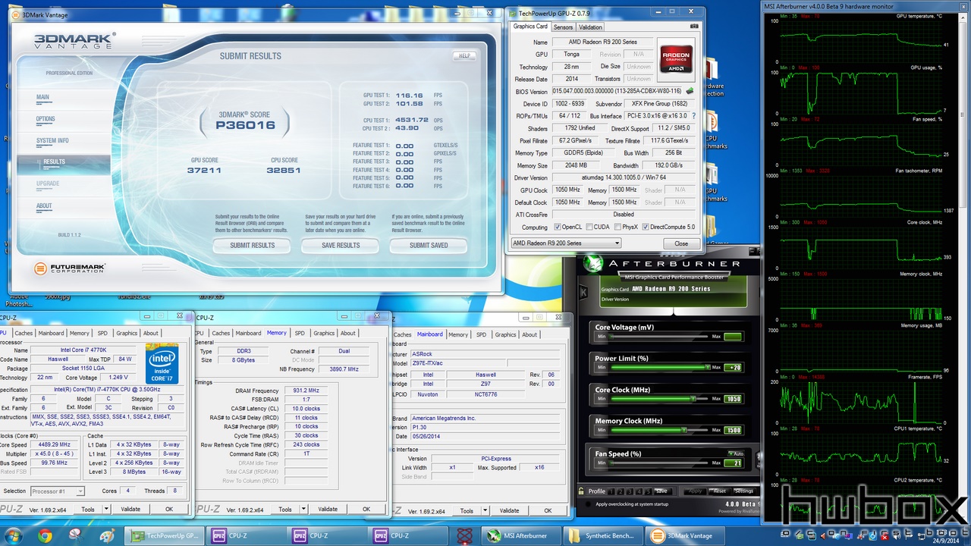
Task: Open SPD tab in Memory CPU-Z window
Action: (300, 333)
